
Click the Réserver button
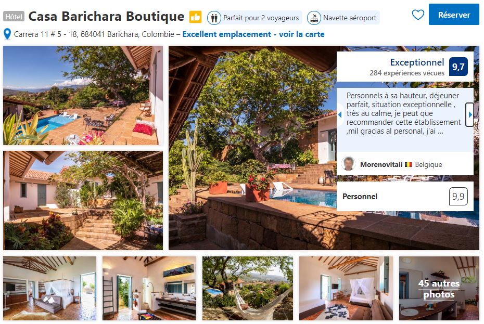454,15
